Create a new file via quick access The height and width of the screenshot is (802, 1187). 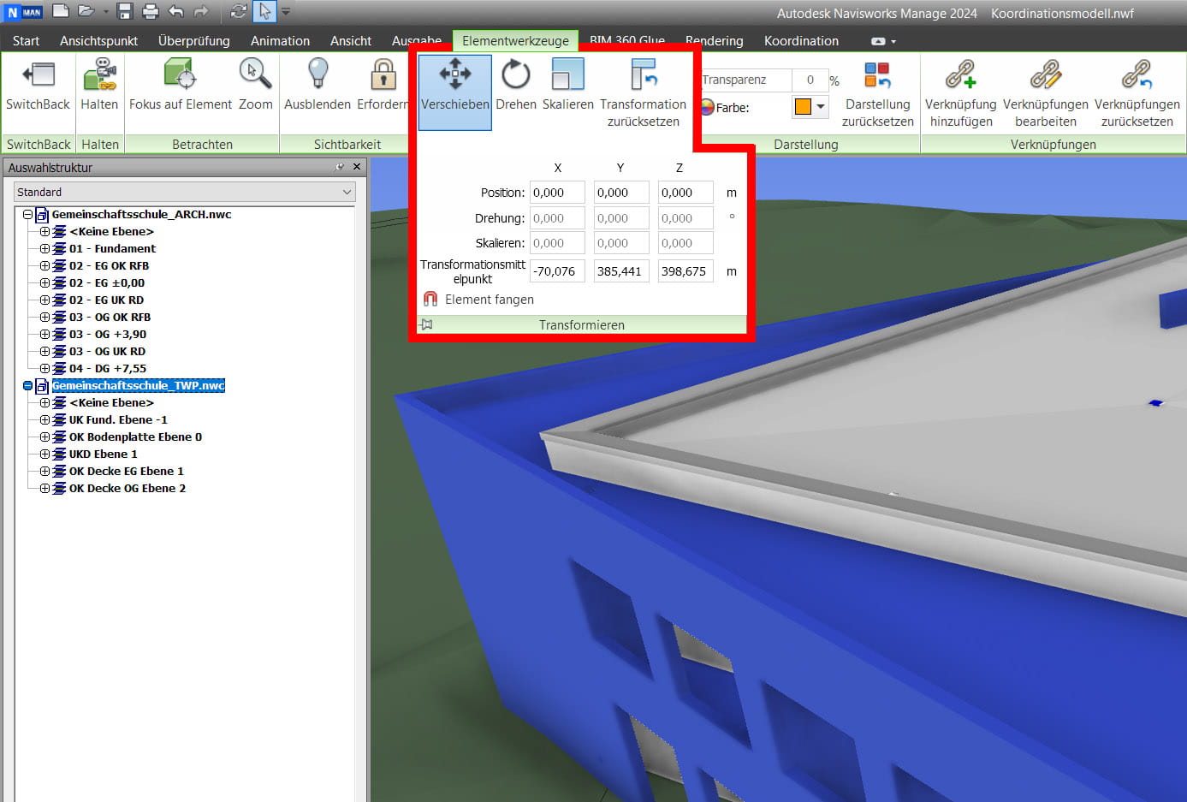tap(61, 11)
